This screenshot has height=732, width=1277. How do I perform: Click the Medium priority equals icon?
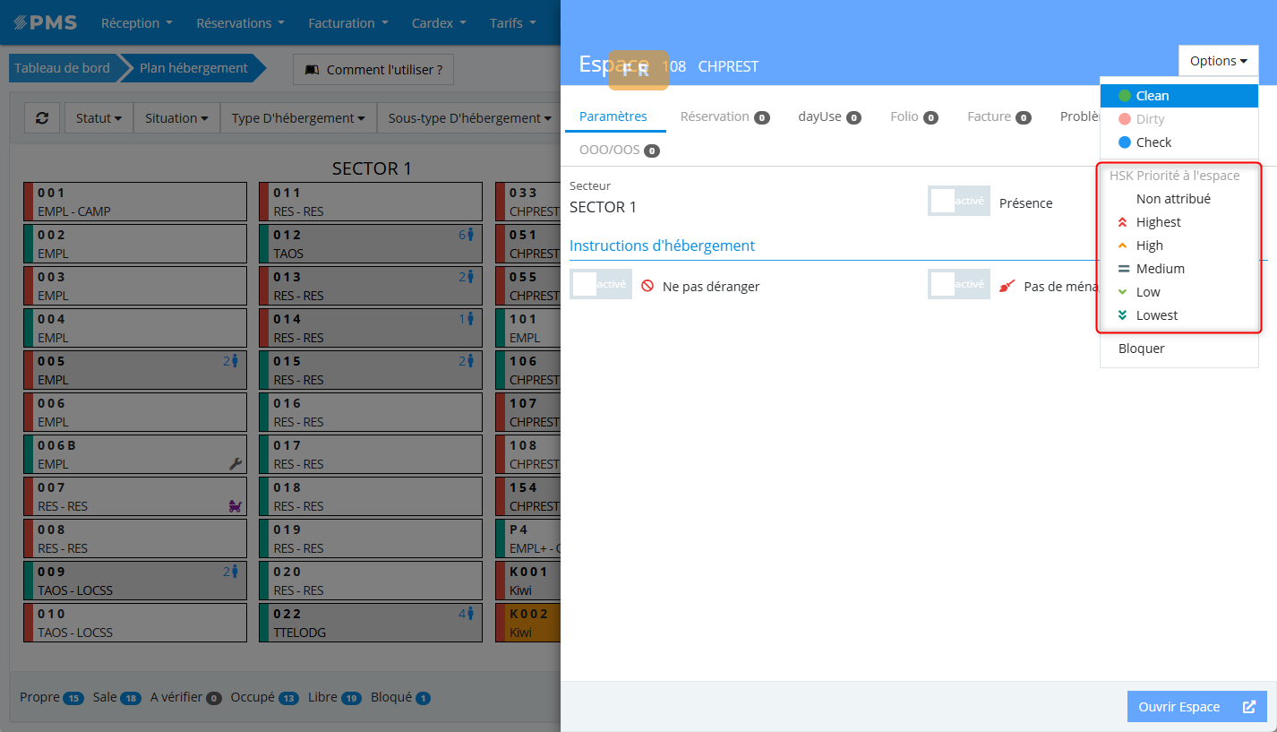coord(1123,269)
